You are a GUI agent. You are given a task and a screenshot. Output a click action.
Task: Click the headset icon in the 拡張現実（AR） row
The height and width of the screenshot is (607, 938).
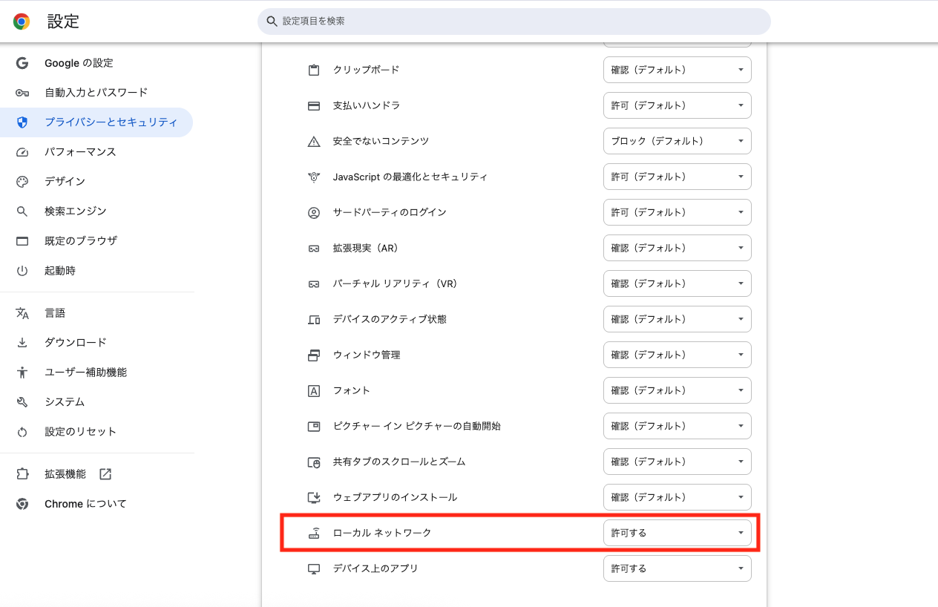(x=314, y=248)
